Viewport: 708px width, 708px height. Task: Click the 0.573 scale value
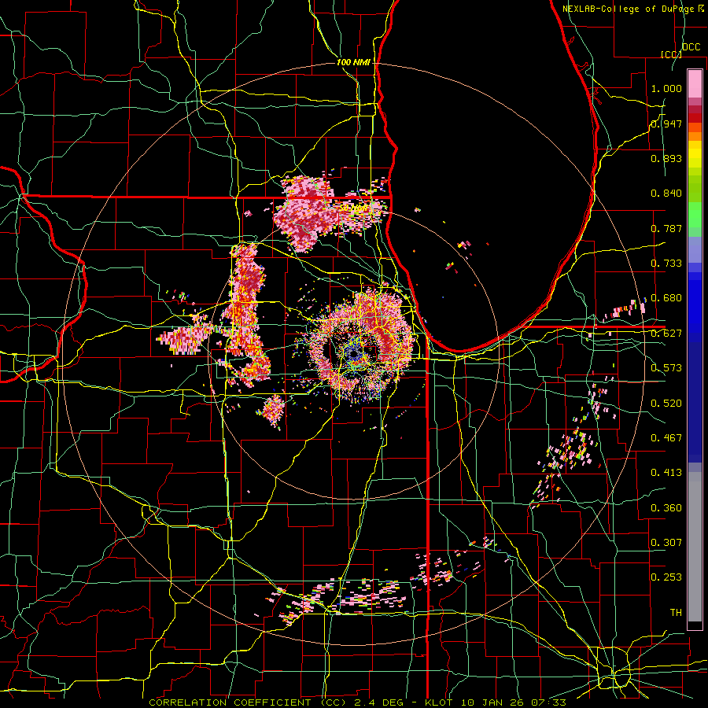666,368
